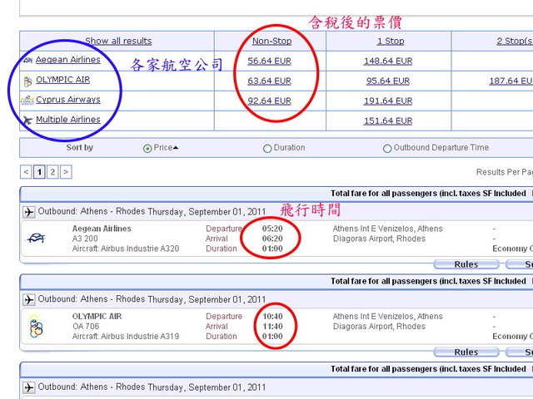Click the airplane icon beside the first Outbound header
This screenshot has height=399, width=533.
pyautogui.click(x=29, y=212)
